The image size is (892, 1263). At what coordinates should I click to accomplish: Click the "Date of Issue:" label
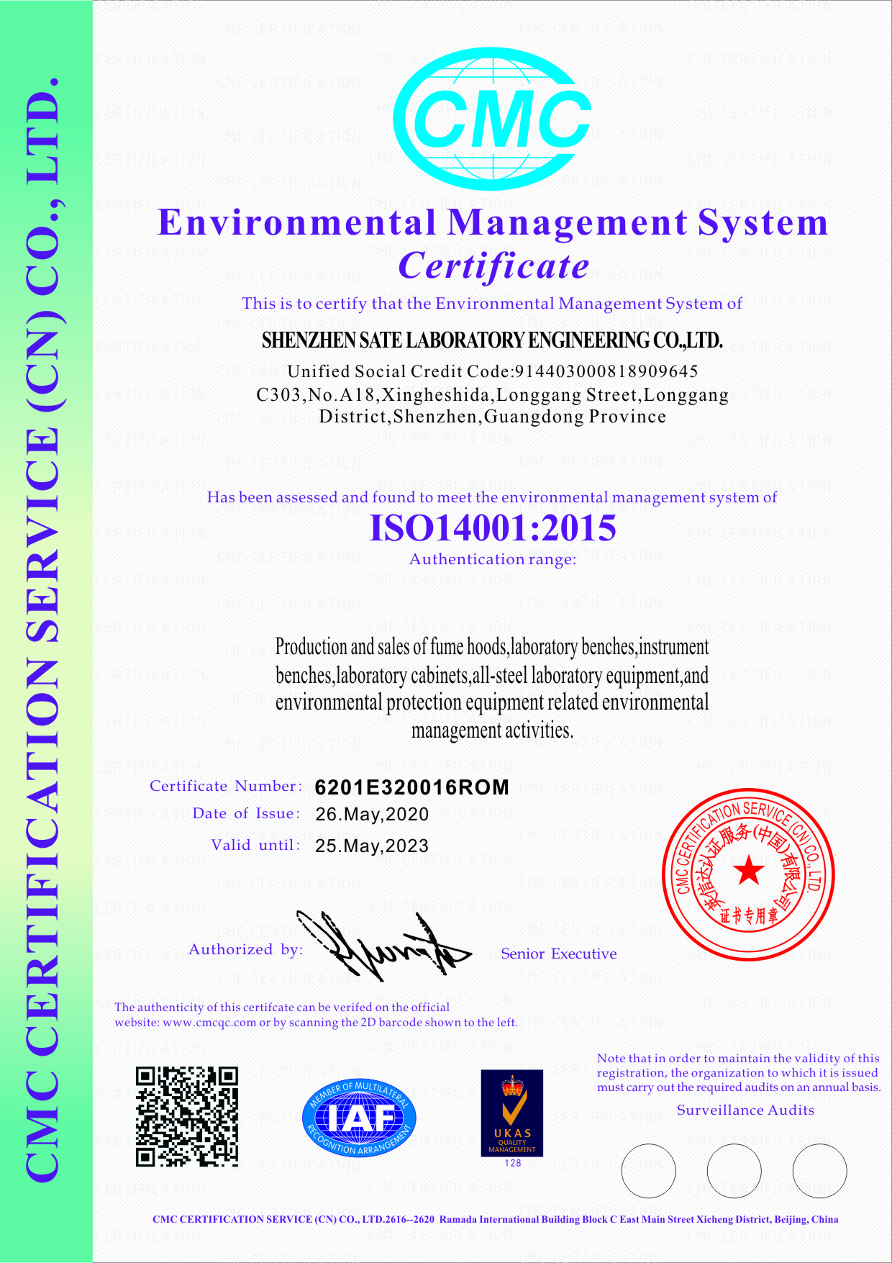(247, 813)
